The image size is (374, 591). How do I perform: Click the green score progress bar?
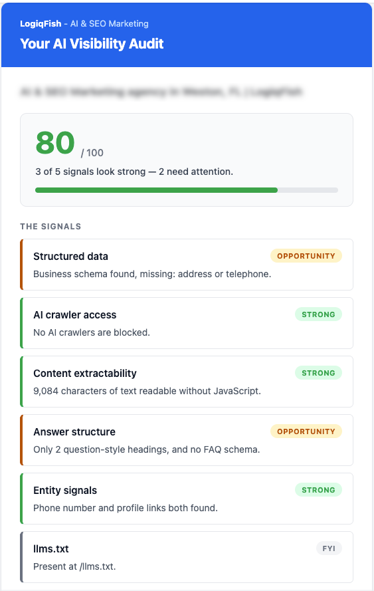coord(156,190)
